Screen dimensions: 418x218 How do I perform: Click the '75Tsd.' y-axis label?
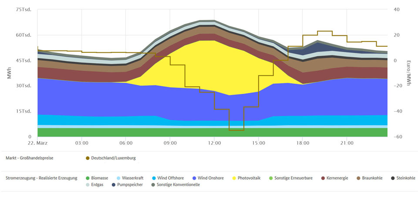point(24,10)
